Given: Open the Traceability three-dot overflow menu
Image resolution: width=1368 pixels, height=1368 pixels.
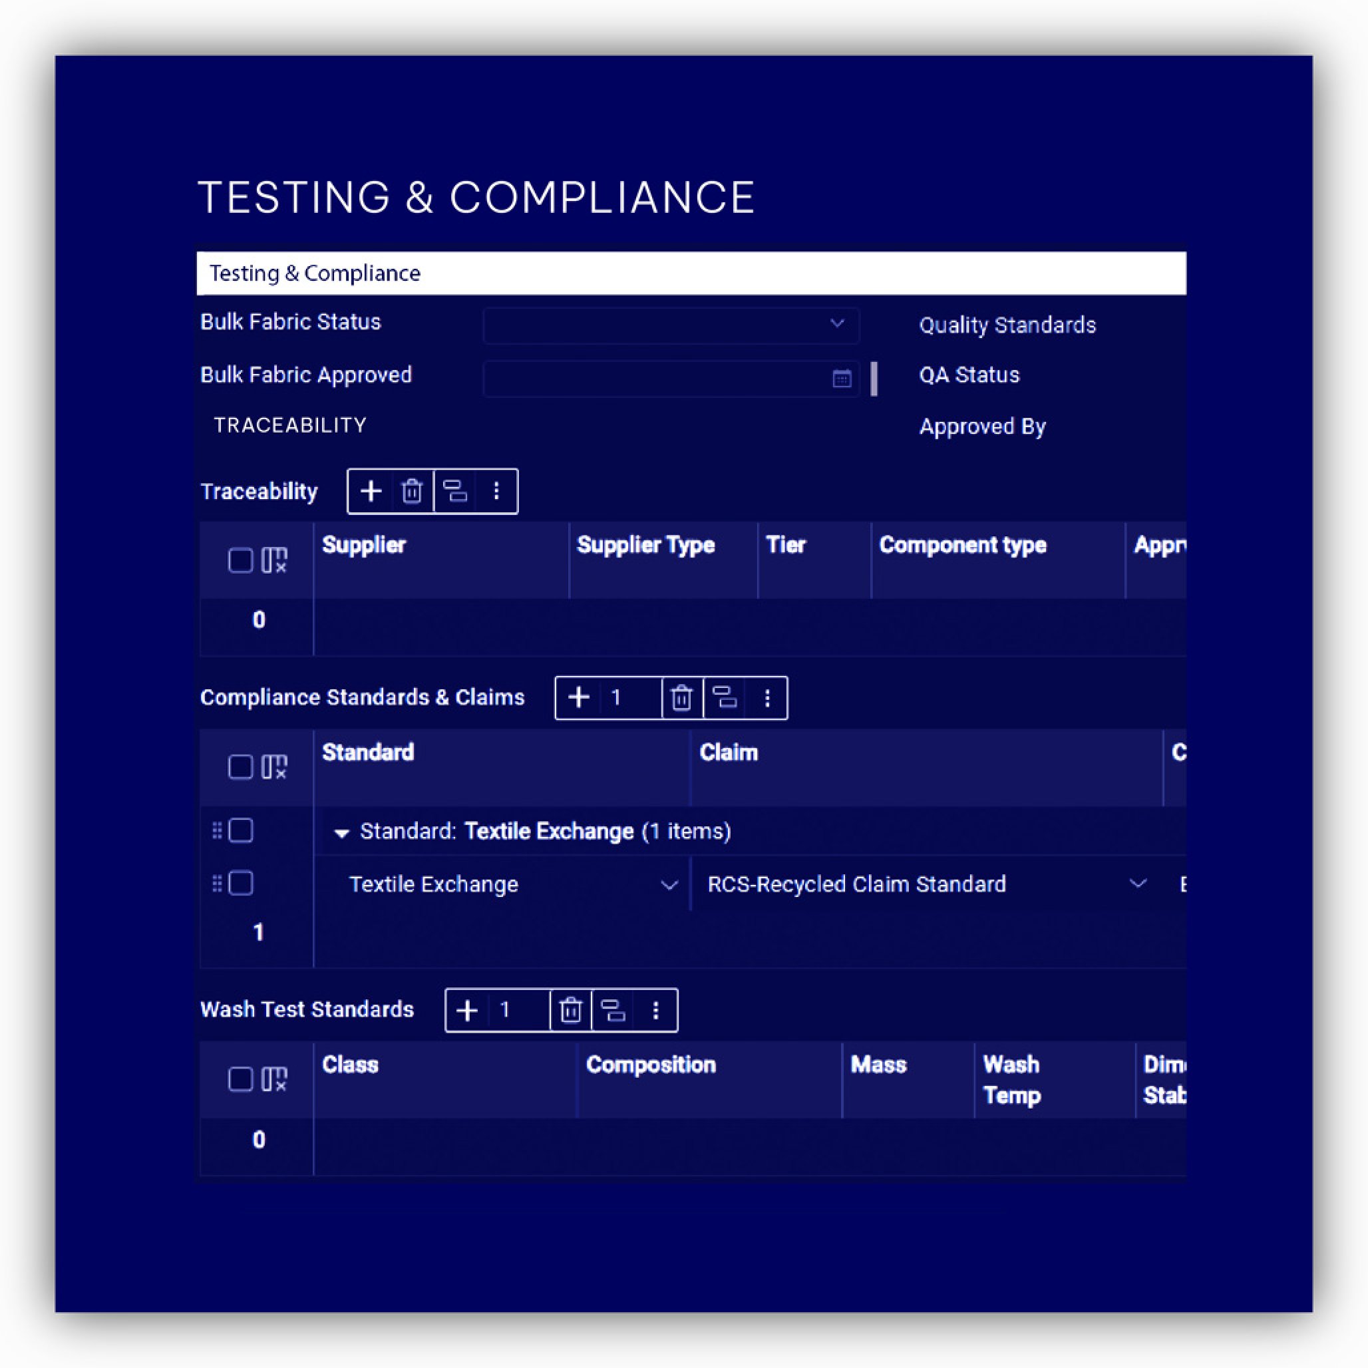Looking at the screenshot, I should 496,492.
